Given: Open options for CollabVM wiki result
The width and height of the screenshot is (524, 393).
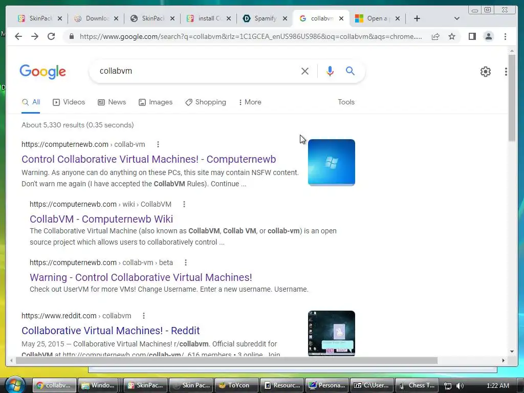Looking at the screenshot, I should (x=184, y=204).
